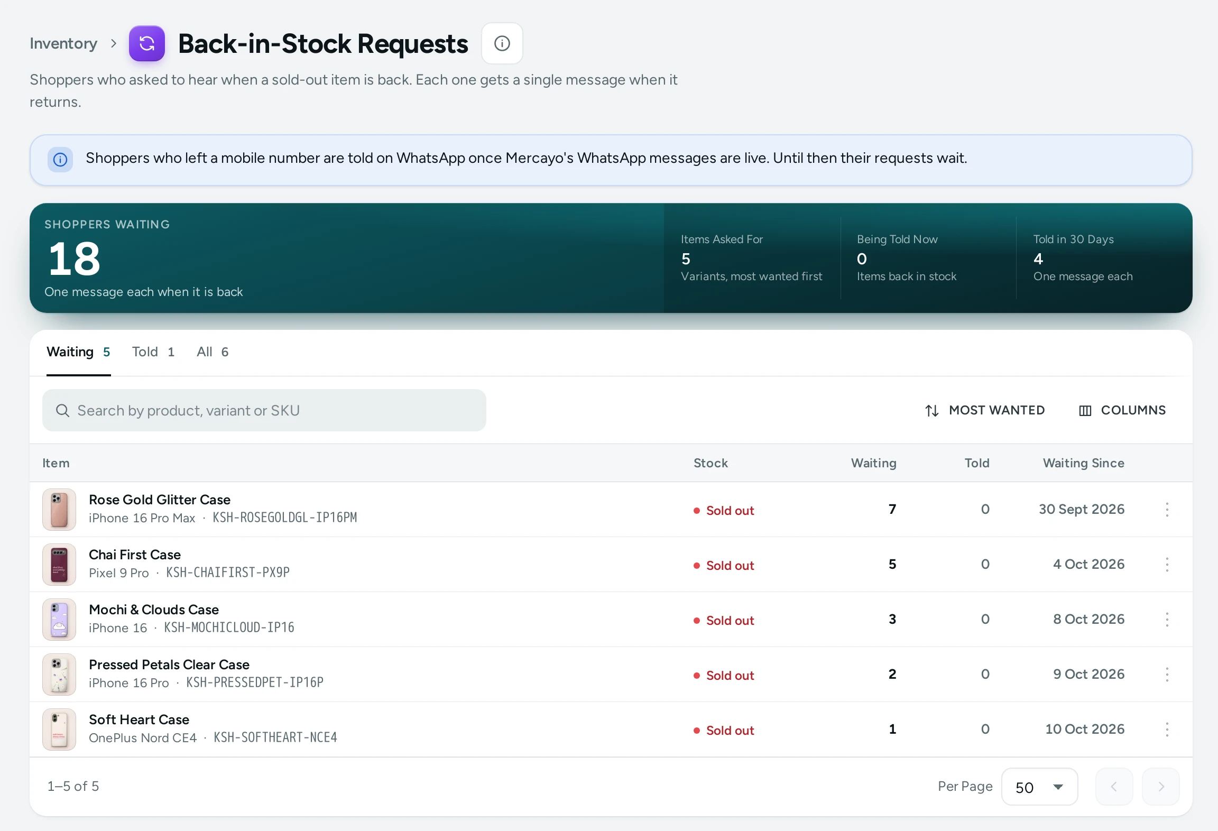The height and width of the screenshot is (831, 1218).
Task: Open row menu for Mochi & Clouds Case
Action: coord(1167,620)
